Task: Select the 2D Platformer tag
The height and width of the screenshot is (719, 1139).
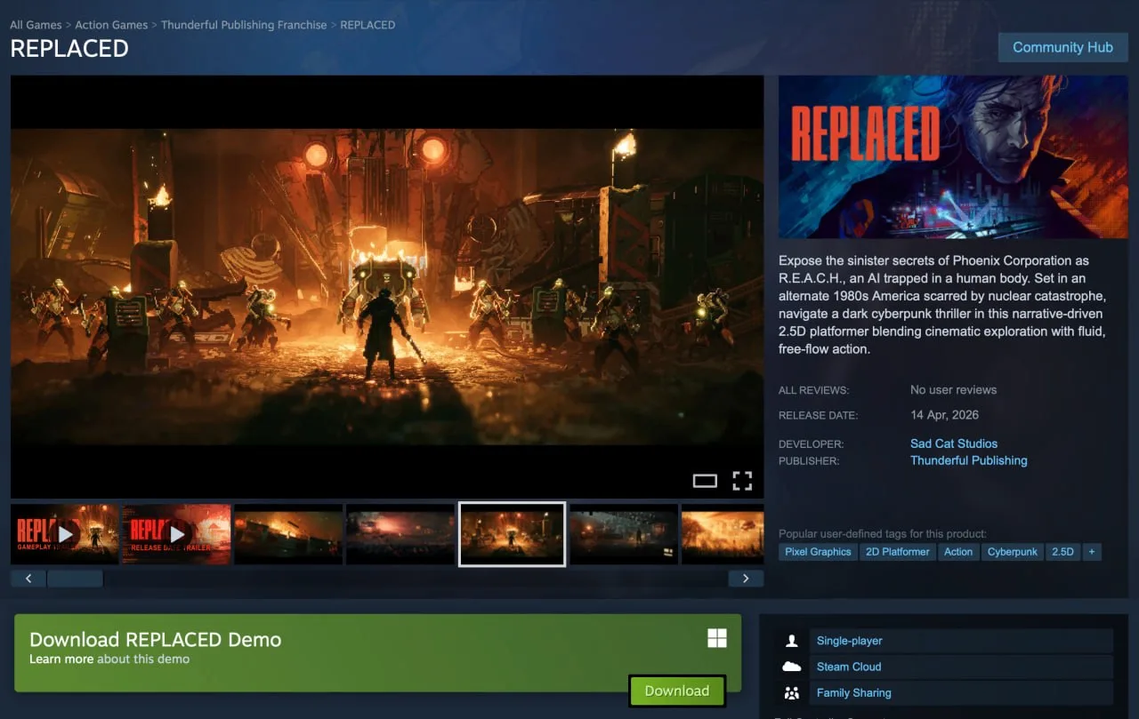Action: pos(899,552)
